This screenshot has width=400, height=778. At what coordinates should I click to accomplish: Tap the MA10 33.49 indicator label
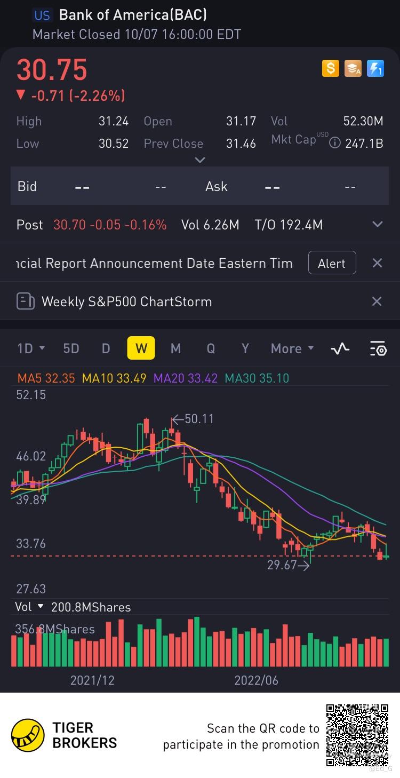tap(114, 378)
